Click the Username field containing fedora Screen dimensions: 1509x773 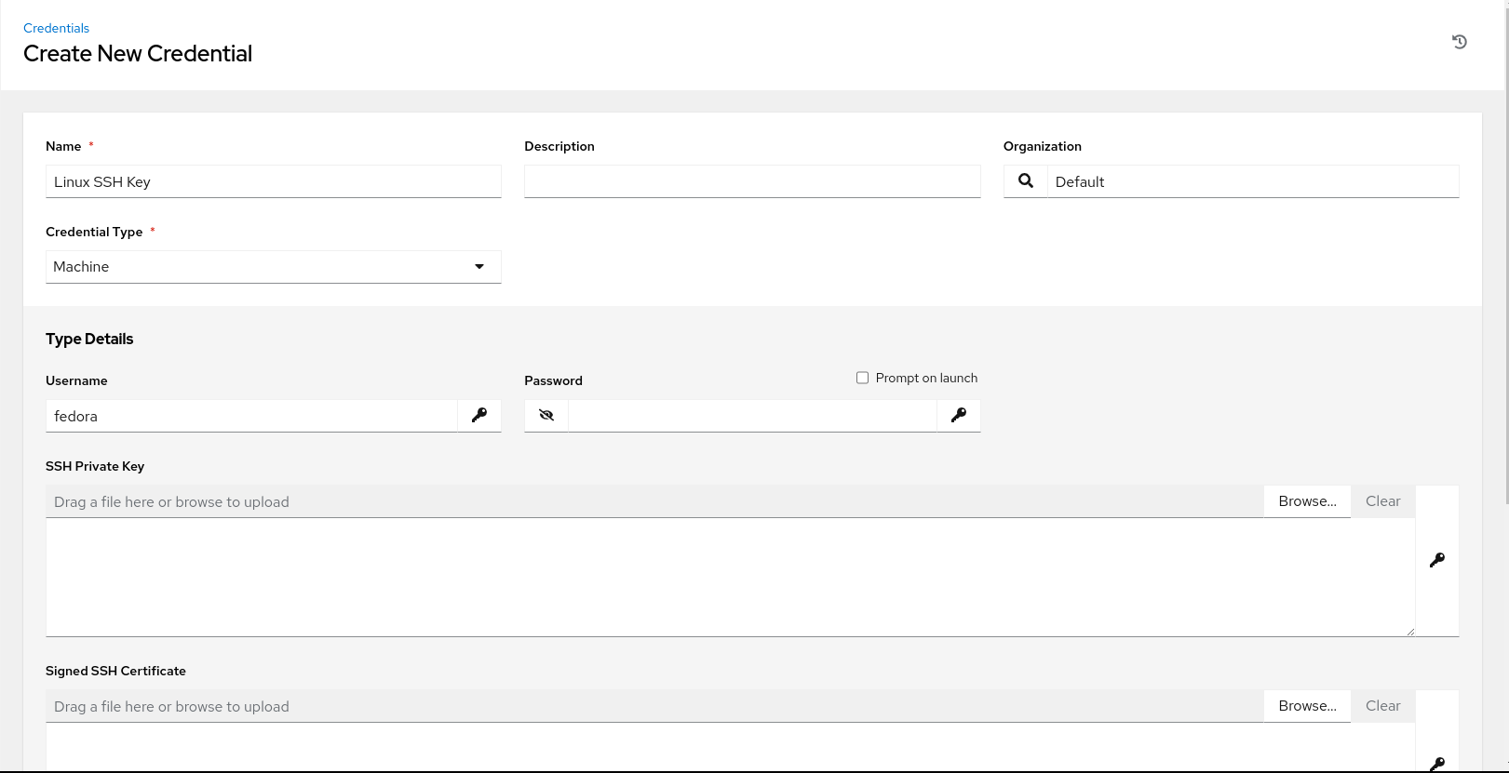click(x=251, y=416)
